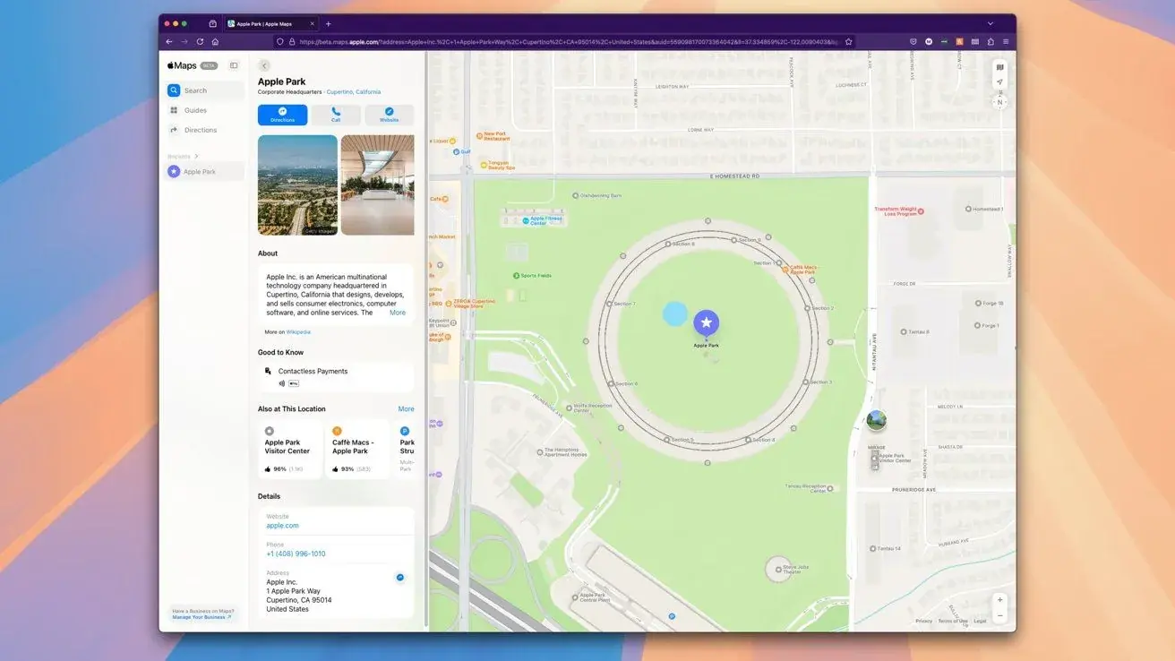Zoom out with the minus button
The width and height of the screenshot is (1175, 661).
point(1000,615)
